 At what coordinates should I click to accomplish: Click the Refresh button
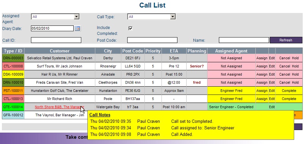click(286, 40)
